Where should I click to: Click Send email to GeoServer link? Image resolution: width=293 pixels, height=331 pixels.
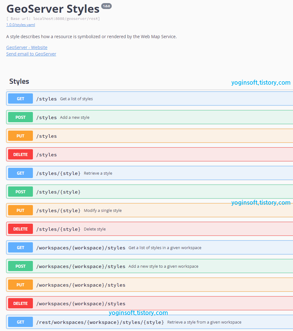point(31,54)
